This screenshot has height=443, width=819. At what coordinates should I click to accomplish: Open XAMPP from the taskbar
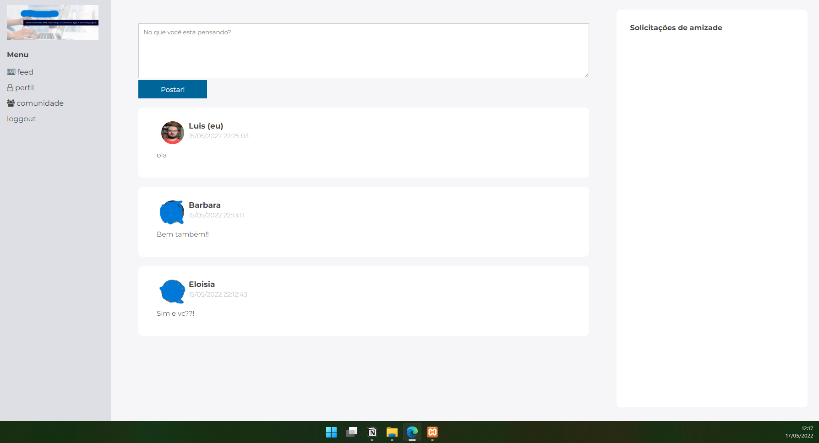(432, 432)
